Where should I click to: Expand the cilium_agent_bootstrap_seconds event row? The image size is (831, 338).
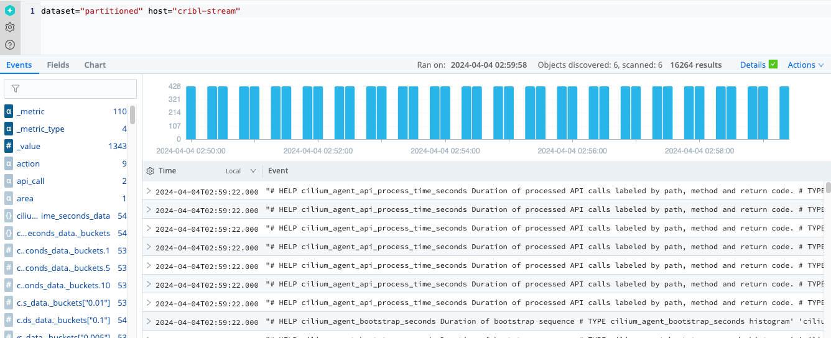pos(149,322)
